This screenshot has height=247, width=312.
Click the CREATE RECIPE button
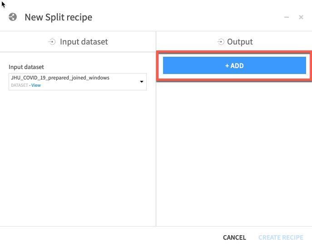[x=281, y=237]
